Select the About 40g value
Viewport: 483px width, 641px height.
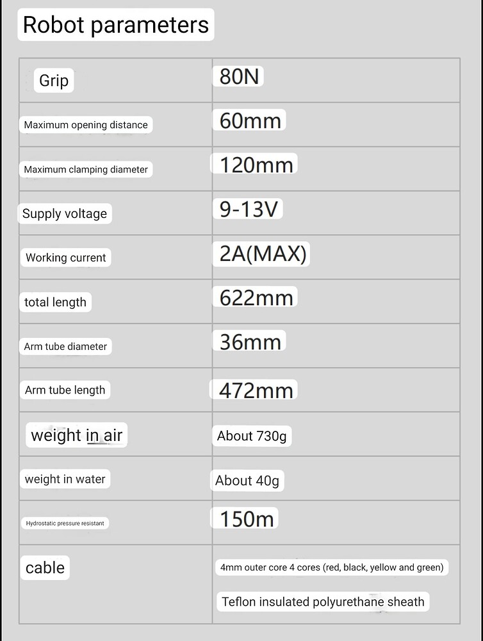point(247,481)
